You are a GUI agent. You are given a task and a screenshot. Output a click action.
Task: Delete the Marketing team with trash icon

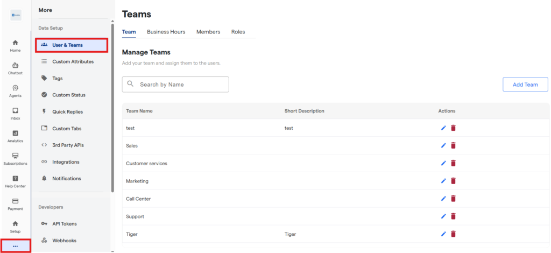(x=453, y=181)
